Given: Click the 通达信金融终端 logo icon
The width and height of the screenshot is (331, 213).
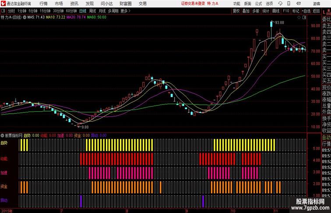Looking at the screenshot, I should 3,3.
